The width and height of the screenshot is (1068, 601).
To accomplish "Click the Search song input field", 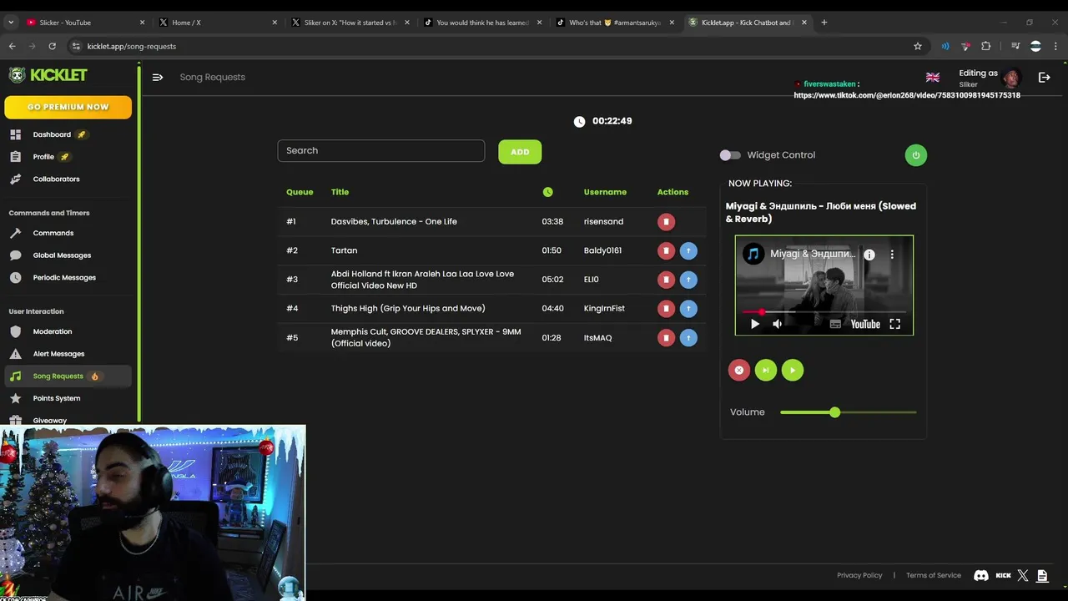I will click(381, 151).
